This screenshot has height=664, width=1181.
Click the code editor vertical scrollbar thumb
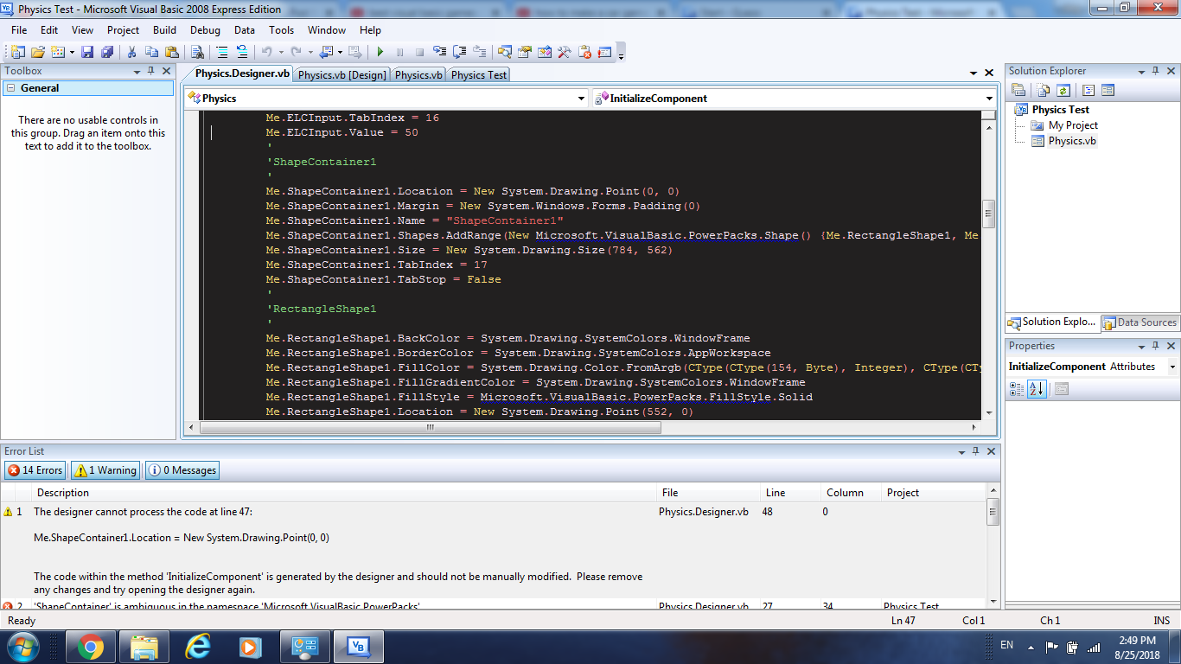click(x=989, y=213)
